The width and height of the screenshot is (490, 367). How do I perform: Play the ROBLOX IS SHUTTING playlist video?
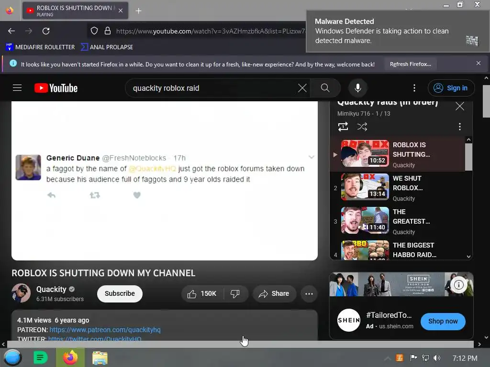398,154
